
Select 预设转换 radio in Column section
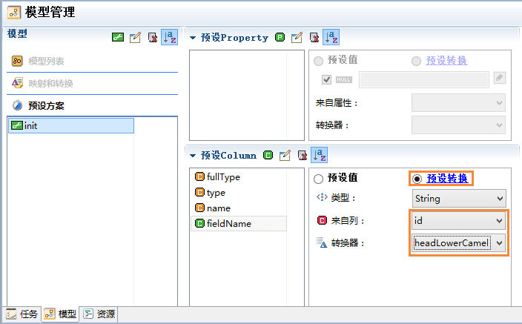417,179
